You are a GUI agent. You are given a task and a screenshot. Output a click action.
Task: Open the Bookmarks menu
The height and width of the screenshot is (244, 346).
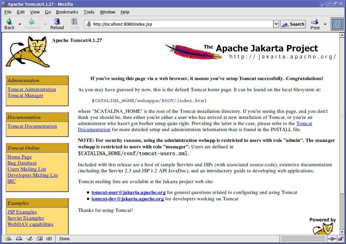67,12
